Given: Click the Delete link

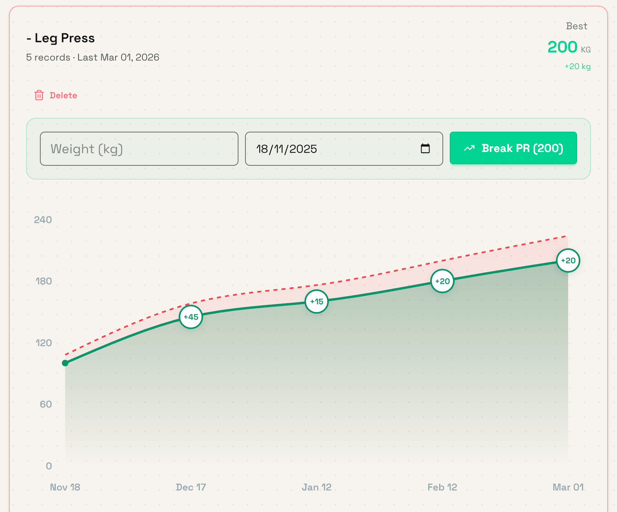Looking at the screenshot, I should click(x=63, y=95).
